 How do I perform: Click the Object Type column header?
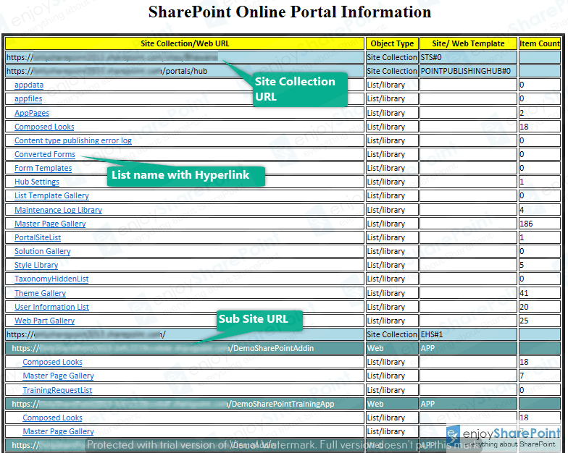(393, 43)
